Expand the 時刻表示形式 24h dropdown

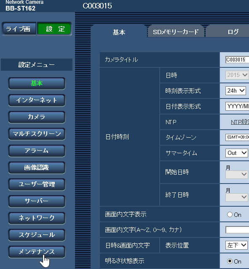pyautogui.click(x=236, y=91)
